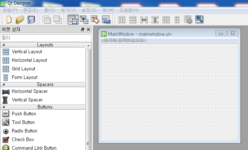
Task: Click the widget box scroll-up arrow
Action: click(89, 46)
